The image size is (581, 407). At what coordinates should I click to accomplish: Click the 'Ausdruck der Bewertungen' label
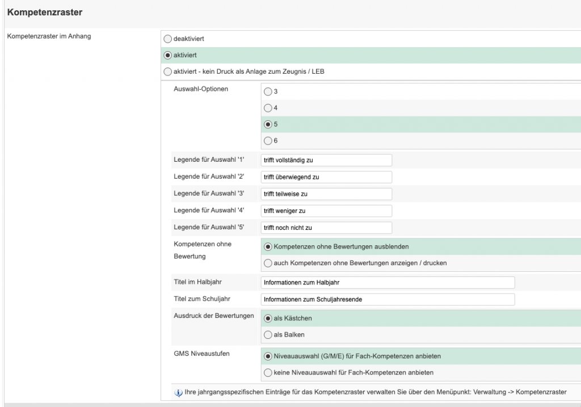click(214, 316)
